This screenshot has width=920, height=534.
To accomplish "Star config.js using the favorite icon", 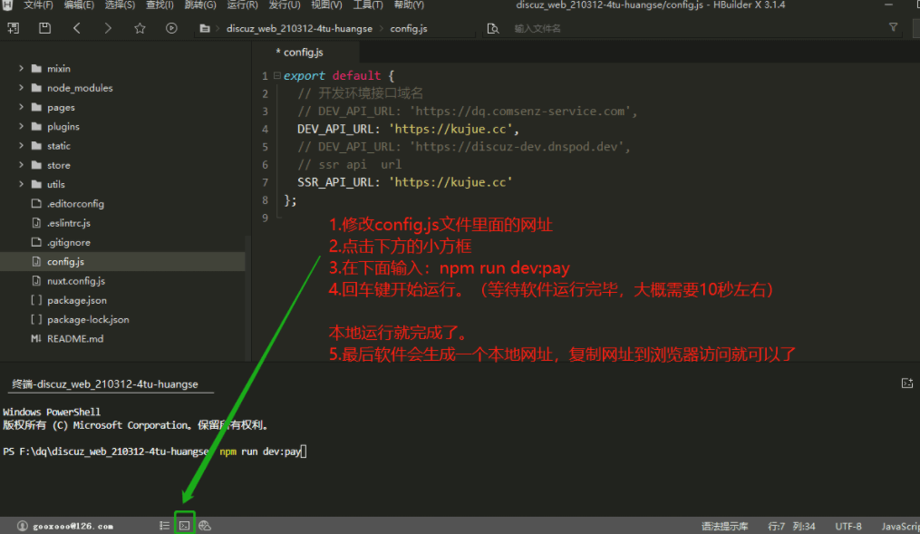I will point(138,28).
